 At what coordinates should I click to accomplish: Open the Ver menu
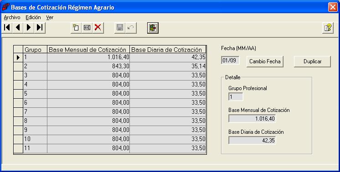pos(50,18)
